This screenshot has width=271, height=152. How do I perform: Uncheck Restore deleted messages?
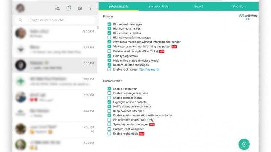(109, 65)
